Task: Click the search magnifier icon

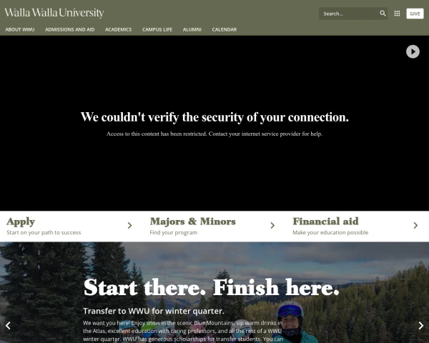Action: pos(383,14)
